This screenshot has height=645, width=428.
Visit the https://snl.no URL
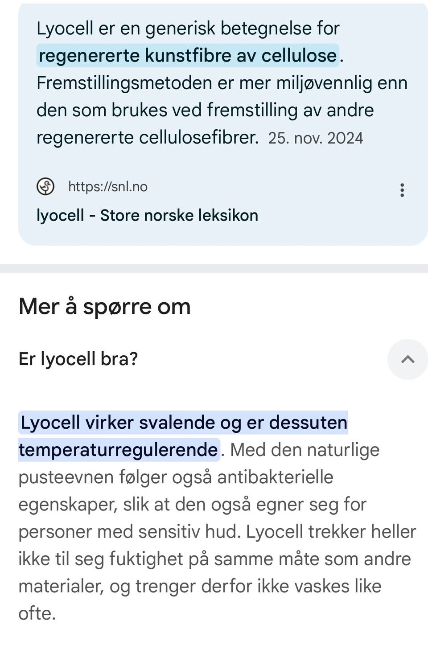click(108, 186)
